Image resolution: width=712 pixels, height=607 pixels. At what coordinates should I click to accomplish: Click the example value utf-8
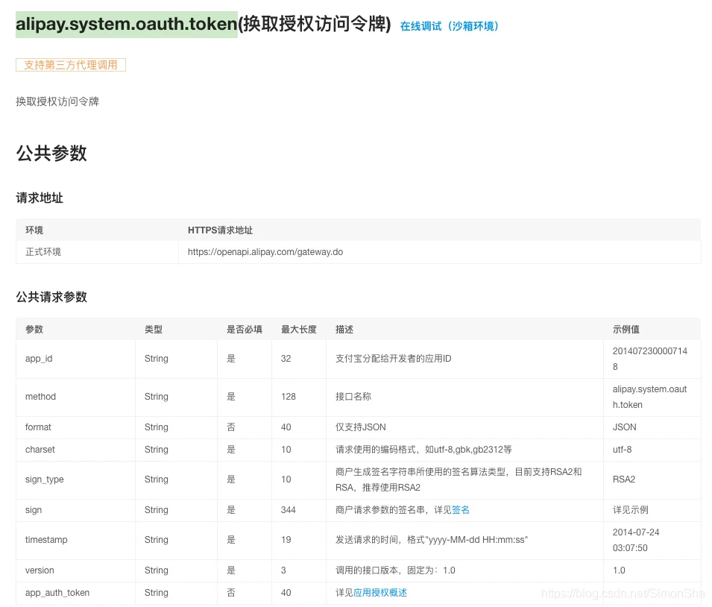(x=622, y=450)
